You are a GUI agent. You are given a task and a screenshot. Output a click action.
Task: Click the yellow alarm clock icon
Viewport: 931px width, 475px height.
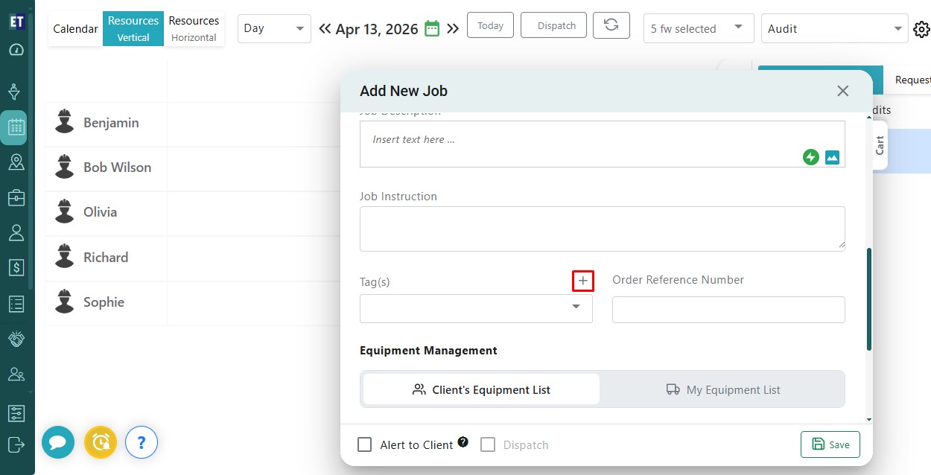[x=100, y=443]
